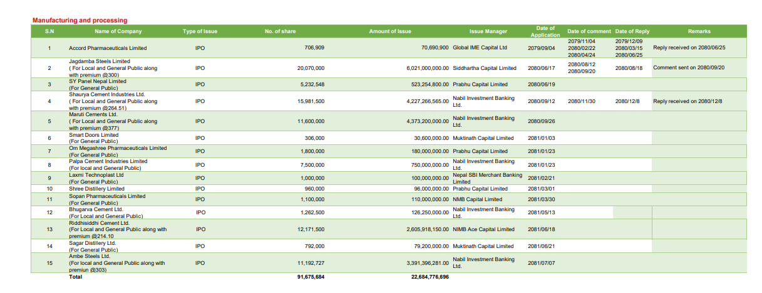
Task: Click application date 2081/01/03
Action: pyautogui.click(x=542, y=138)
